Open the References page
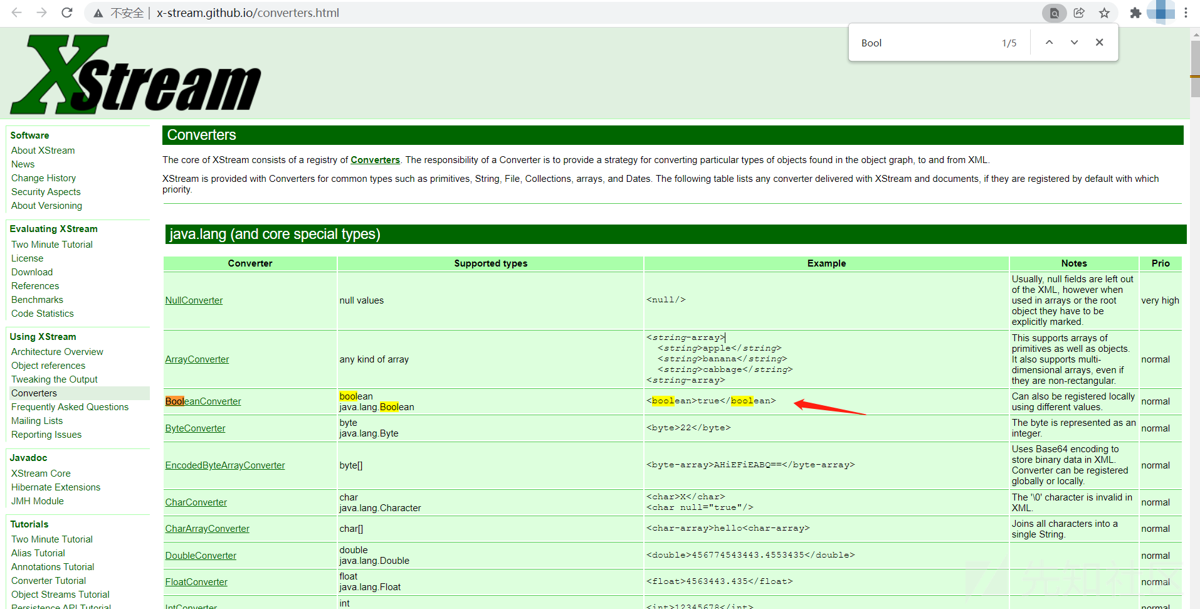1200x609 pixels. (35, 286)
